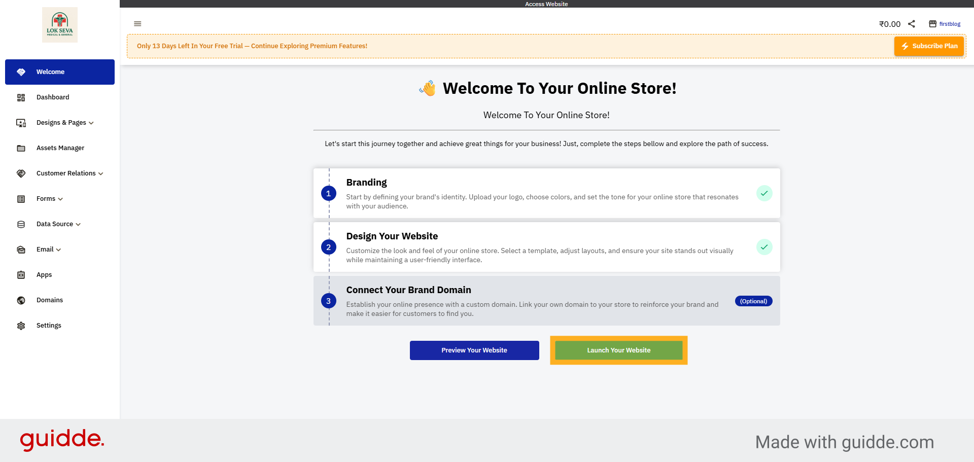The width and height of the screenshot is (974, 462).
Task: Click the green checkmark on Branding step
Action: coord(764,193)
